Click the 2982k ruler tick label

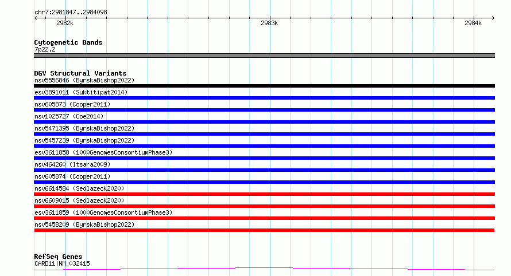tap(65, 23)
